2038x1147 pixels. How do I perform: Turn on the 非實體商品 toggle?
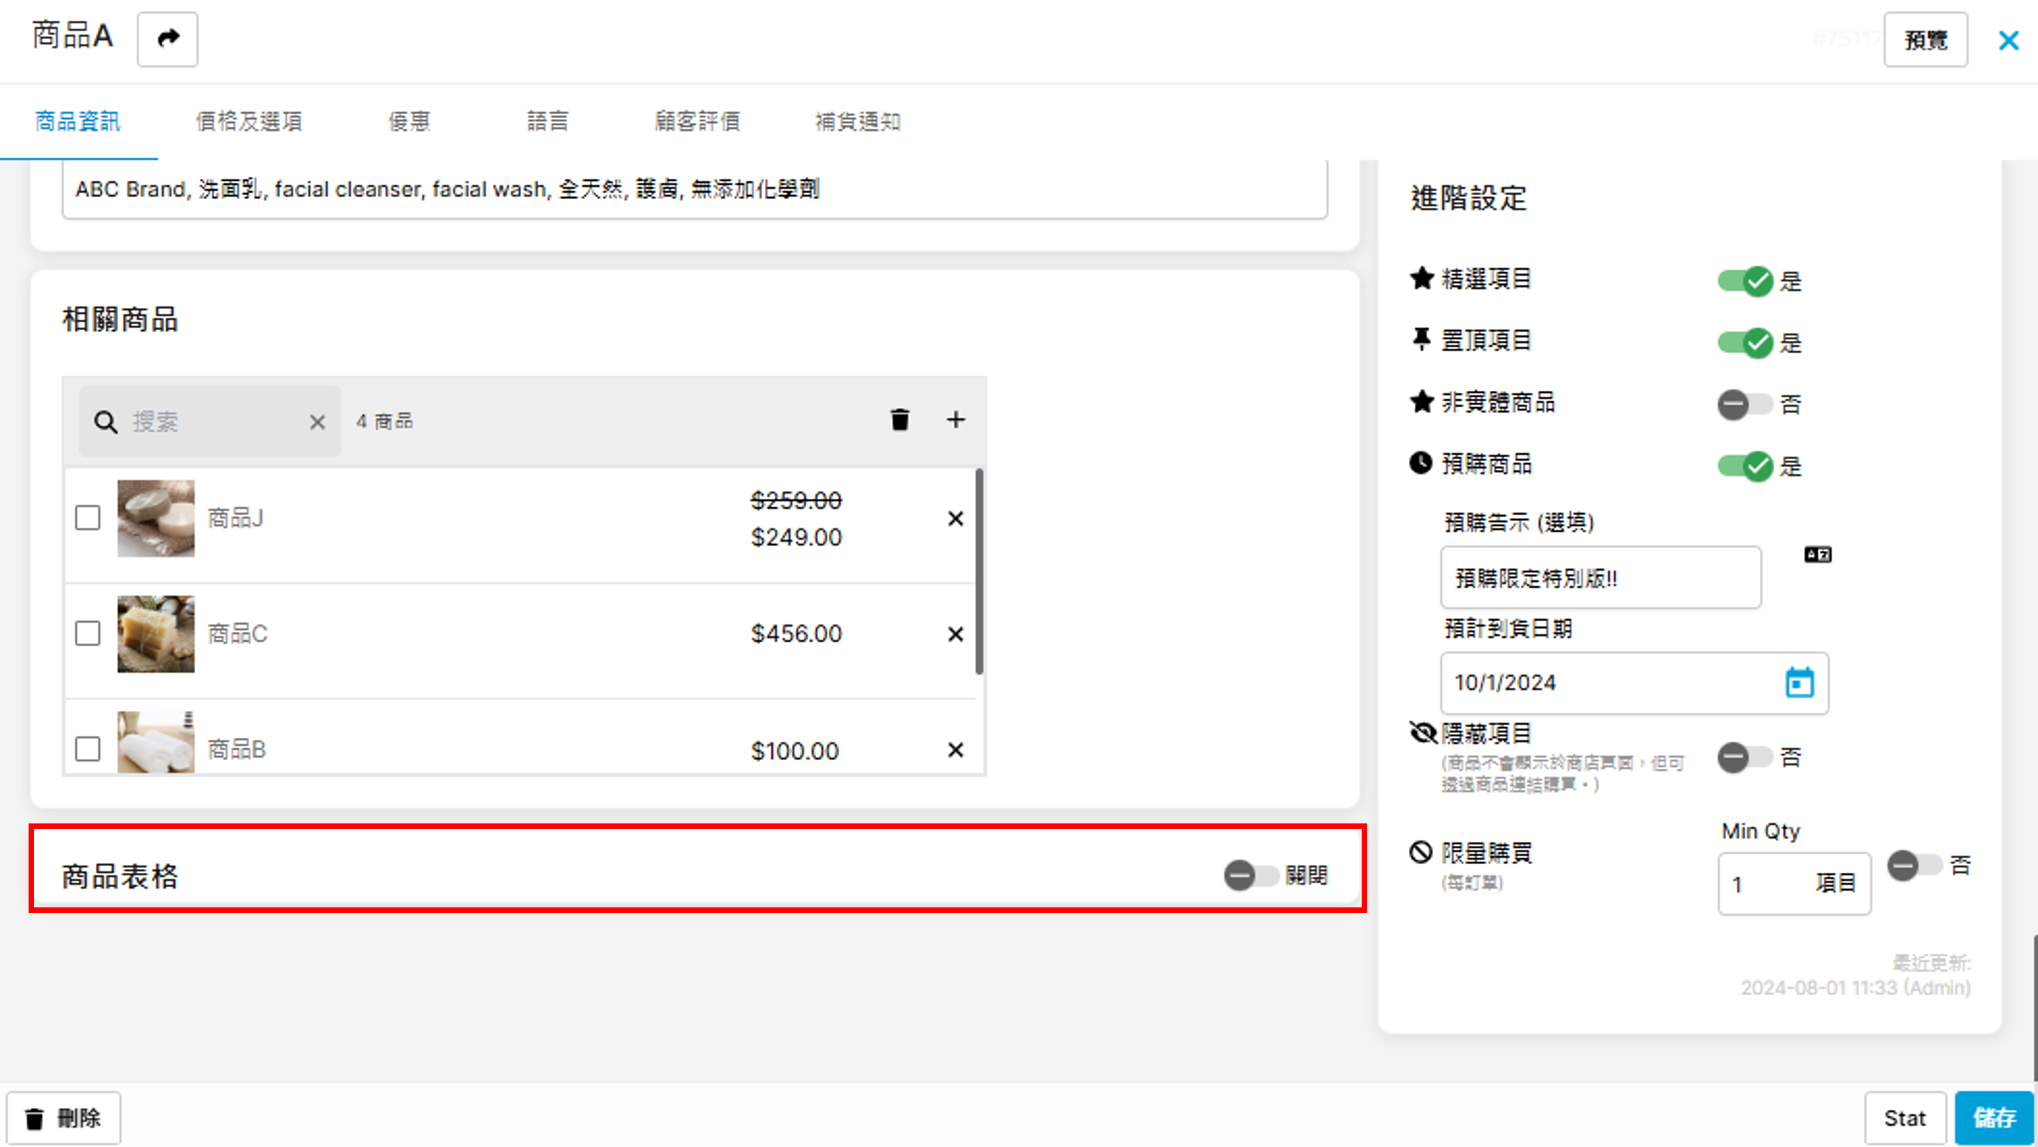pos(1745,405)
